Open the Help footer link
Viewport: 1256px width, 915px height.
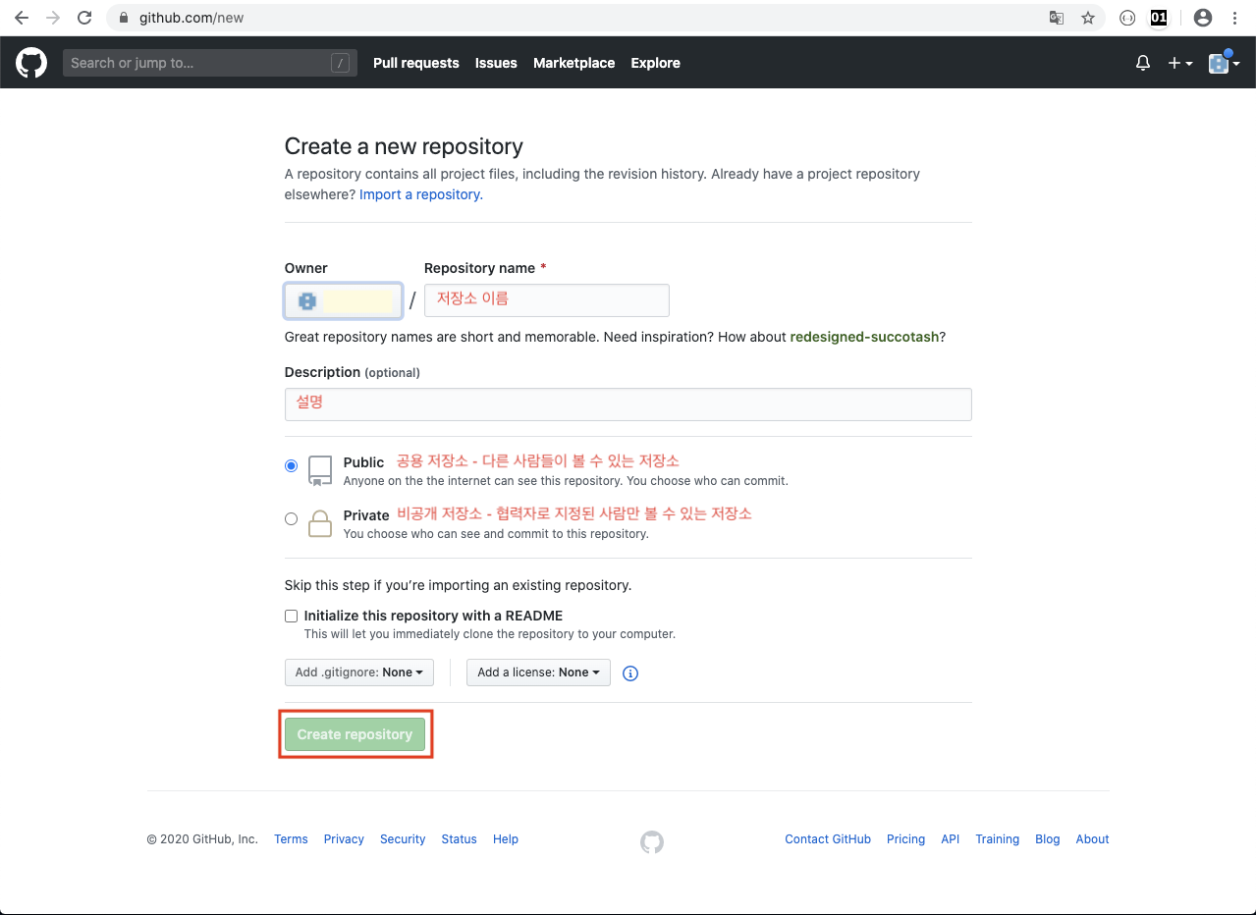pos(506,839)
